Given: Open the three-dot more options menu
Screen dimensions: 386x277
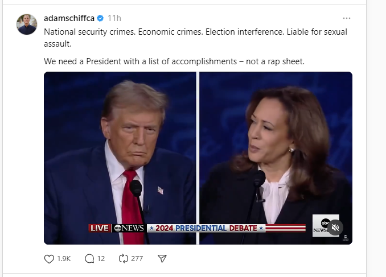Looking at the screenshot, I should [x=347, y=18].
